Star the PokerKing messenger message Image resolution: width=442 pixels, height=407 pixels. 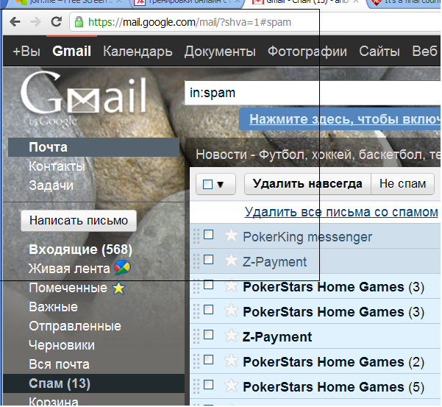[x=231, y=236]
